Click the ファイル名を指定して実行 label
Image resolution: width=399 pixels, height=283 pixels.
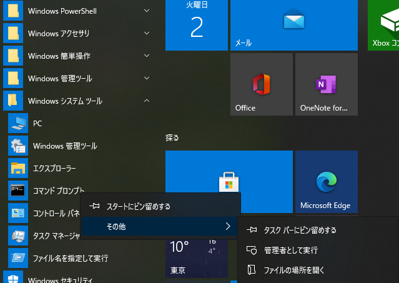pyautogui.click(x=71, y=259)
